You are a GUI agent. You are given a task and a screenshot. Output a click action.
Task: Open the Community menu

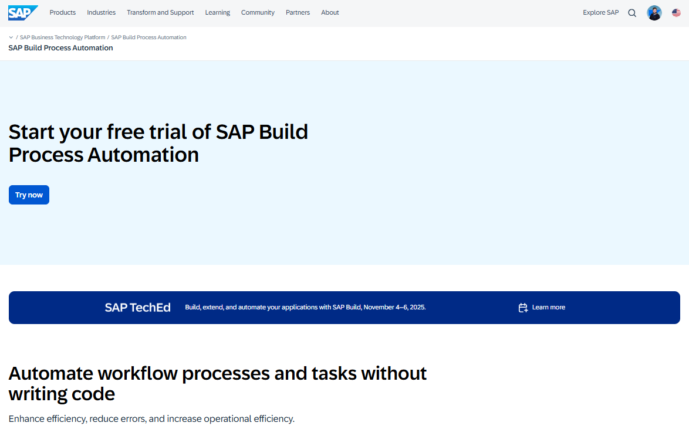pyautogui.click(x=258, y=12)
